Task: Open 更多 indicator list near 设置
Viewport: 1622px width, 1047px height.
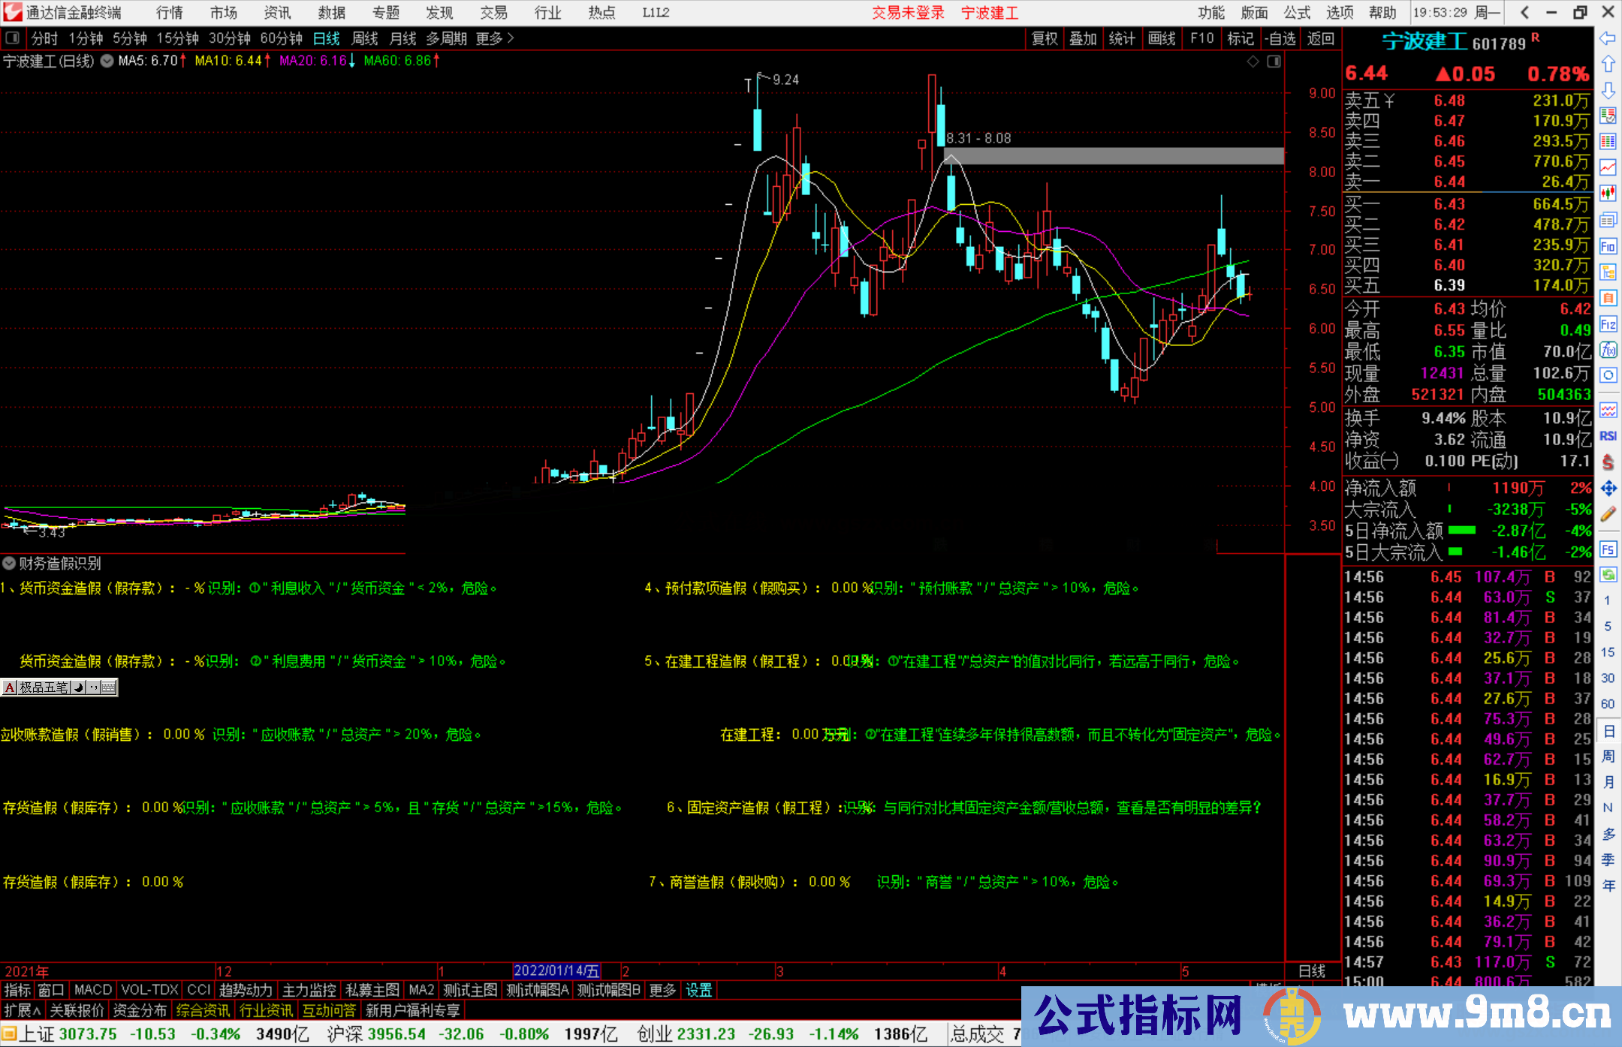Action: [662, 990]
